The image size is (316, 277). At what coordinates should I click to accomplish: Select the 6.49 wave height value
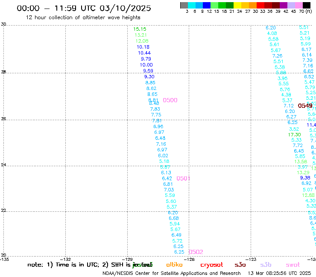pyautogui.click(x=176, y=235)
